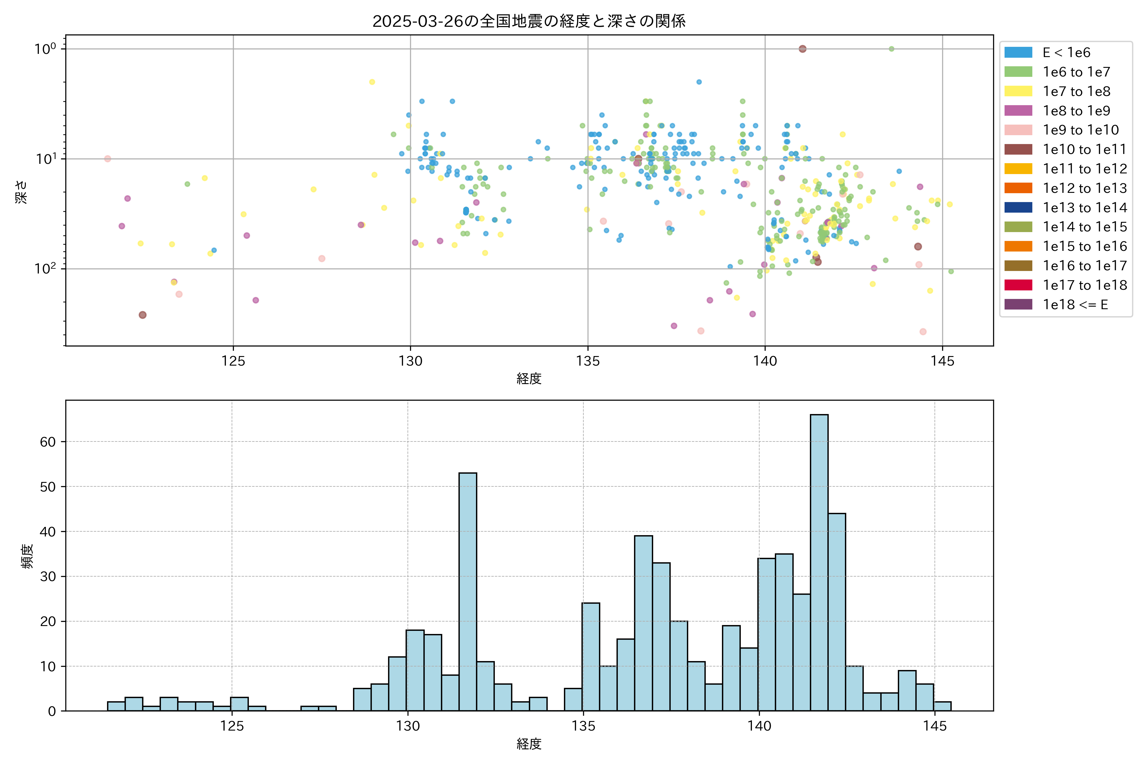
Task: Click the '1e11 to 1e12' legend label text
Action: pyautogui.click(x=1085, y=169)
